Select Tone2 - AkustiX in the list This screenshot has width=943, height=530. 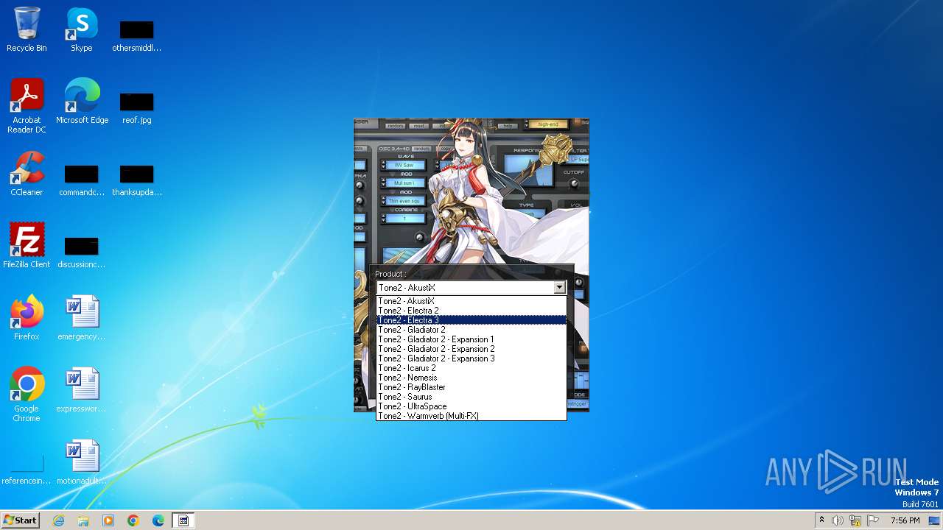pos(471,301)
